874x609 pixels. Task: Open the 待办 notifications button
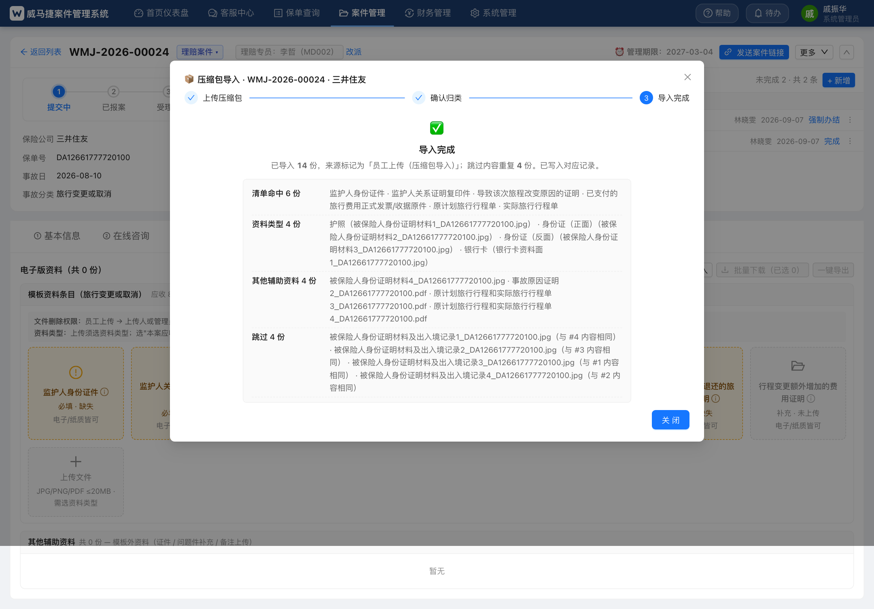[x=767, y=13]
